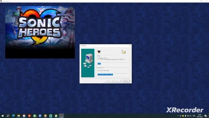Open the teal square app in taskbar
This screenshot has height=118, width=209.
coord(51,116)
